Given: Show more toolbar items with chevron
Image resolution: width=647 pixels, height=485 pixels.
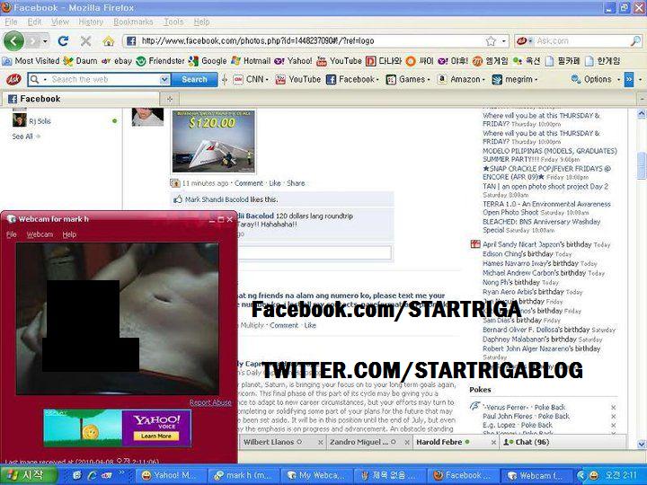Looking at the screenshot, I should click(x=629, y=79).
